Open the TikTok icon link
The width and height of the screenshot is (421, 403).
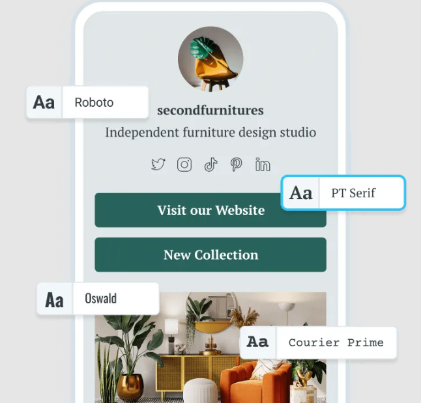coord(210,165)
